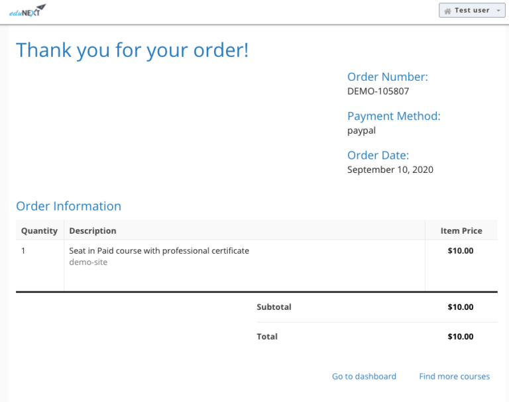This screenshot has height=402, width=509.
Task: Click the Thank you for your order heading
Action: click(x=133, y=50)
